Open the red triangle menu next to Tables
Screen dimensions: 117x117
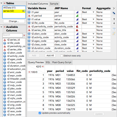(x=5, y=3)
